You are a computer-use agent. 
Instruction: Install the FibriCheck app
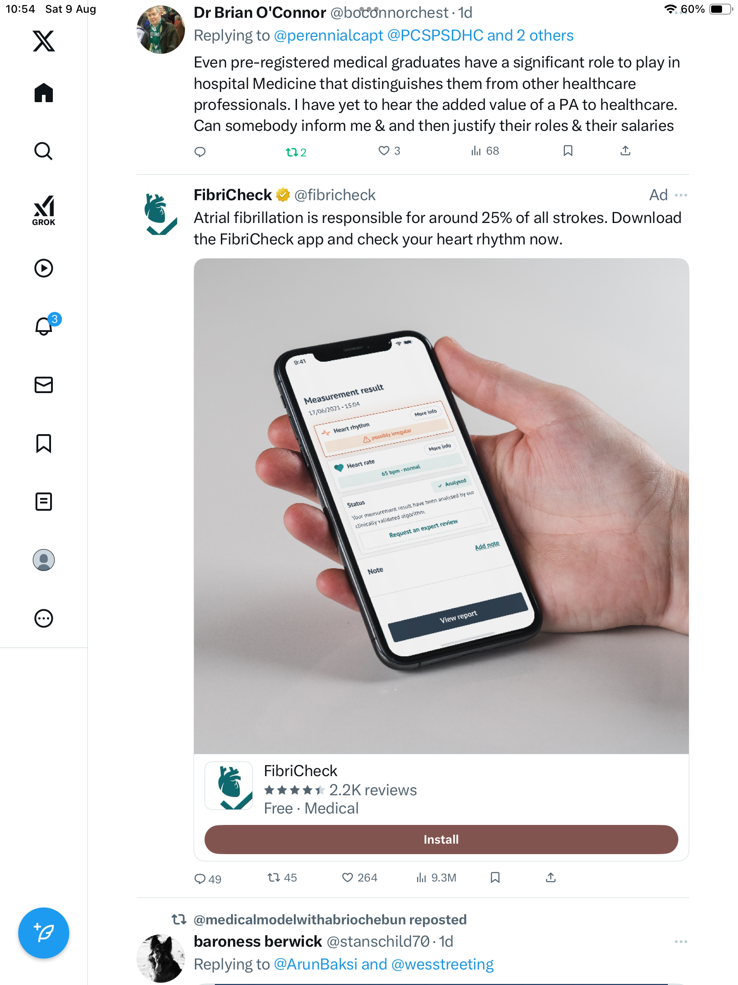tap(441, 840)
